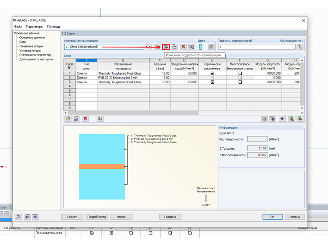Select the Пленка layer type cell
The height and width of the screenshot is (246, 328).
coord(86,78)
